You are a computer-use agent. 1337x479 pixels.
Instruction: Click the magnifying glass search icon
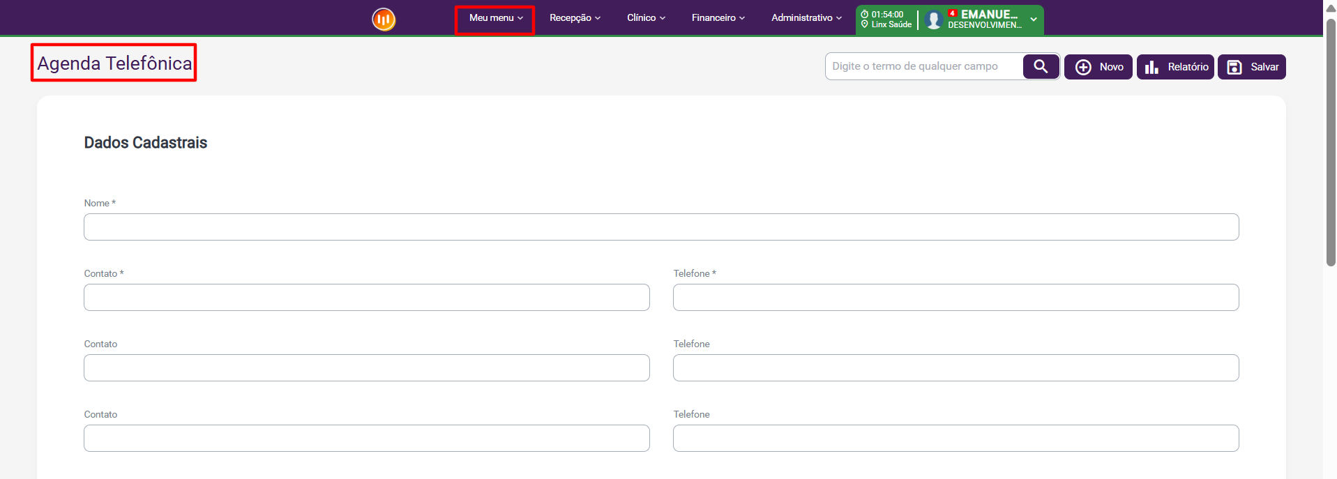tap(1041, 66)
